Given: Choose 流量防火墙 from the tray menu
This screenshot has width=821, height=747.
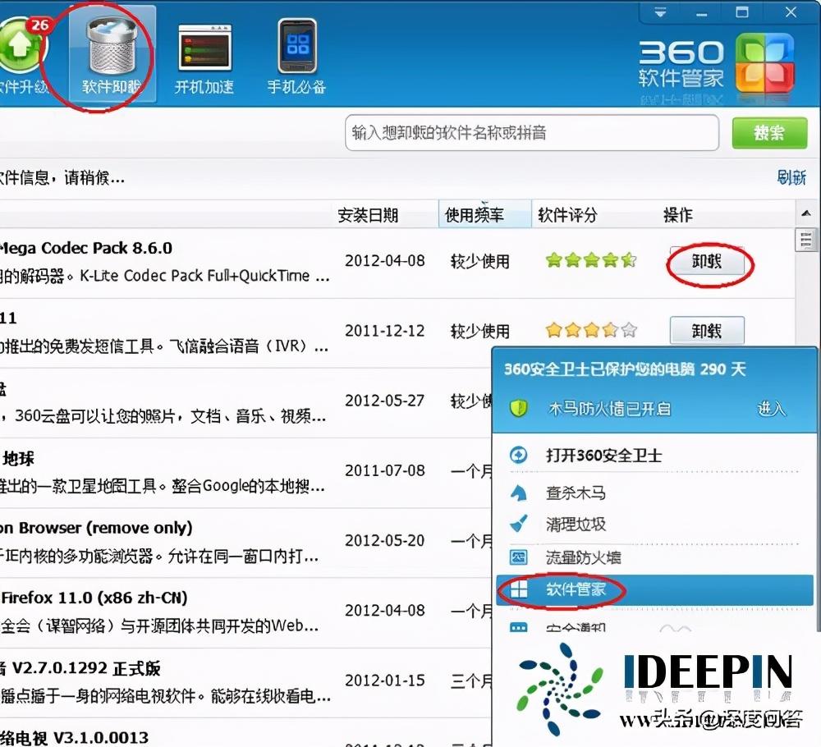Looking at the screenshot, I should [583, 557].
